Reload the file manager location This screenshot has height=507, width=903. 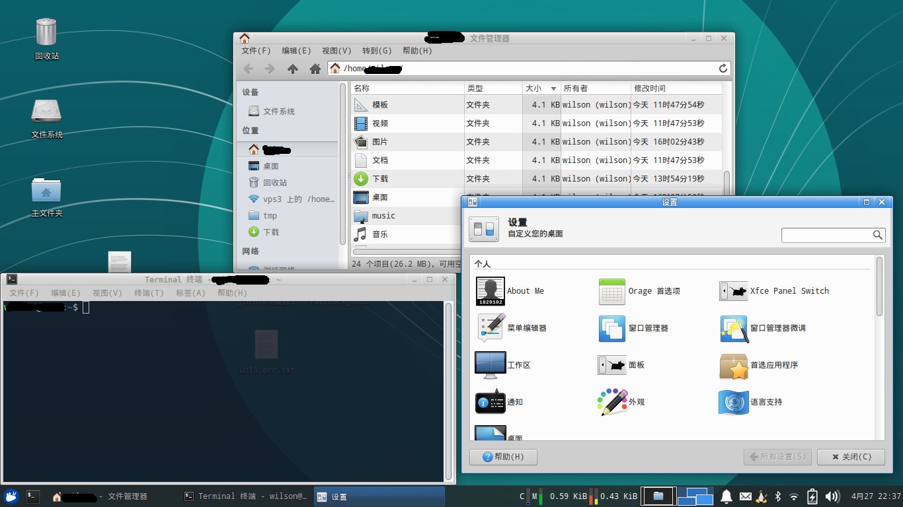[723, 68]
